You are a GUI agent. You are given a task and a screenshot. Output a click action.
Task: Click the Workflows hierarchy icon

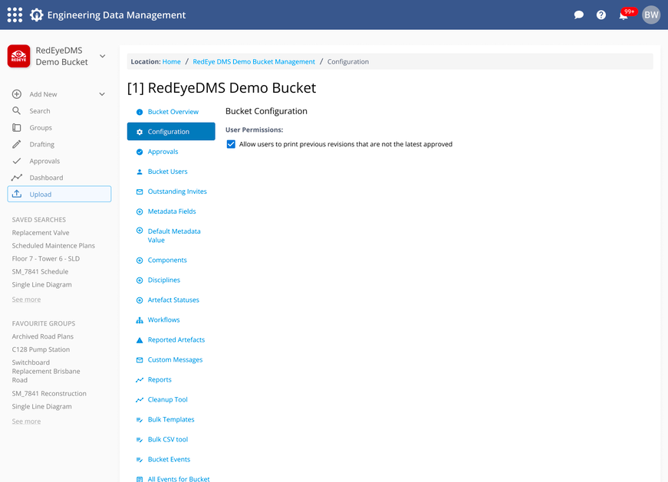click(x=140, y=320)
